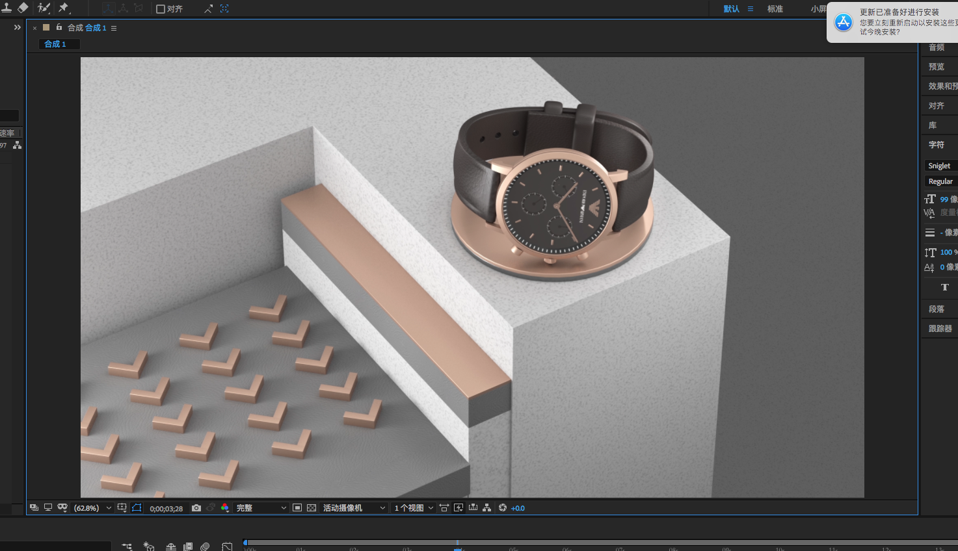
Task: Click the composition's tan label color swatch
Action: tap(46, 27)
